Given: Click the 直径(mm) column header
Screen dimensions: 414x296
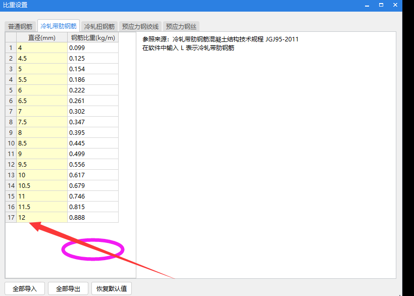Looking at the screenshot, I should [41, 37].
